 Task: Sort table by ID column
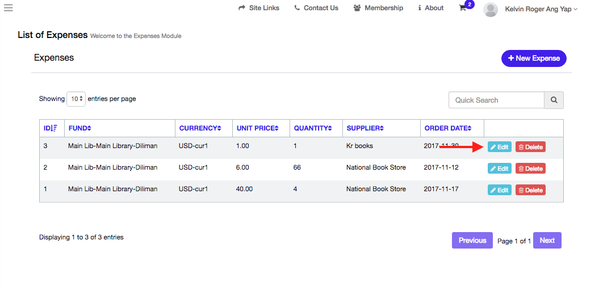[x=51, y=128]
